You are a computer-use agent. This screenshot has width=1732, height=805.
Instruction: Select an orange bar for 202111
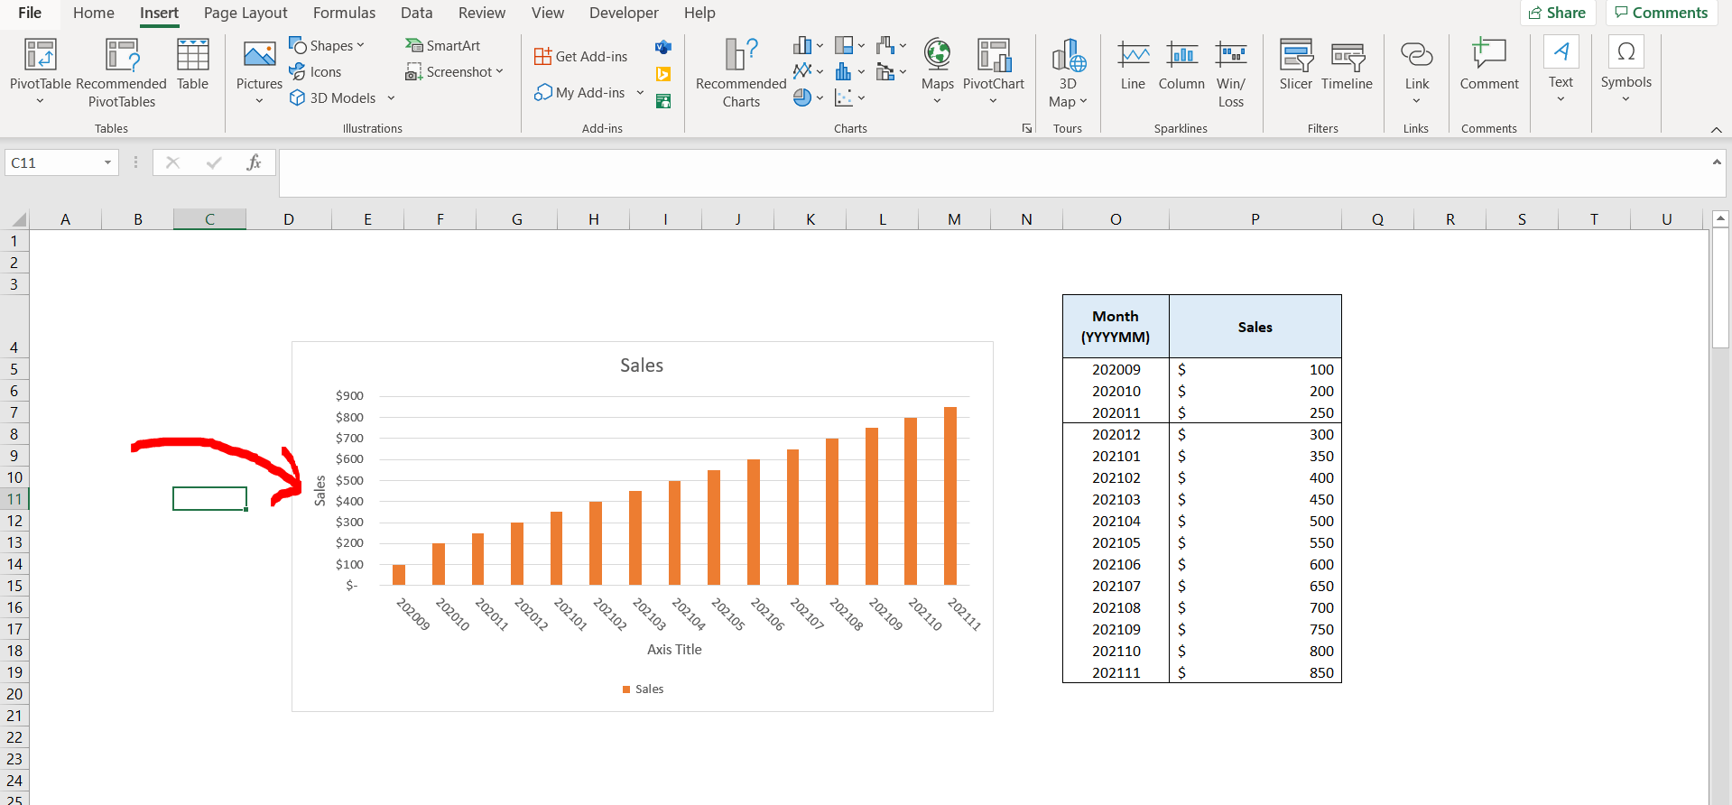pos(950,496)
